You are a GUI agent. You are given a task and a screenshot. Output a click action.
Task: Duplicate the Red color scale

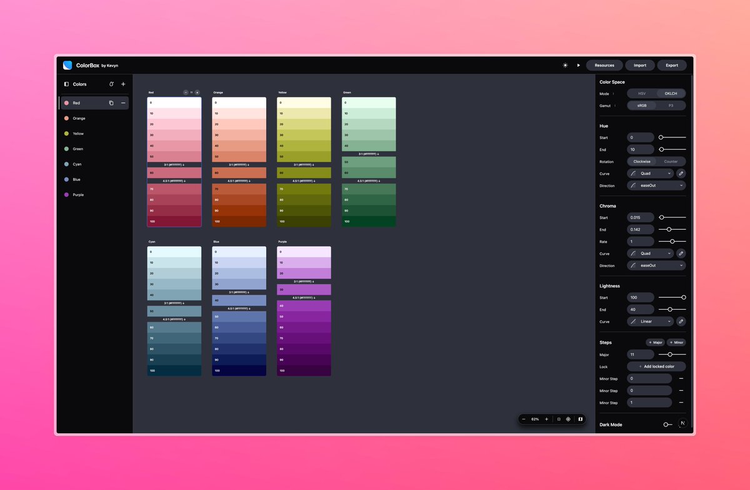(111, 103)
